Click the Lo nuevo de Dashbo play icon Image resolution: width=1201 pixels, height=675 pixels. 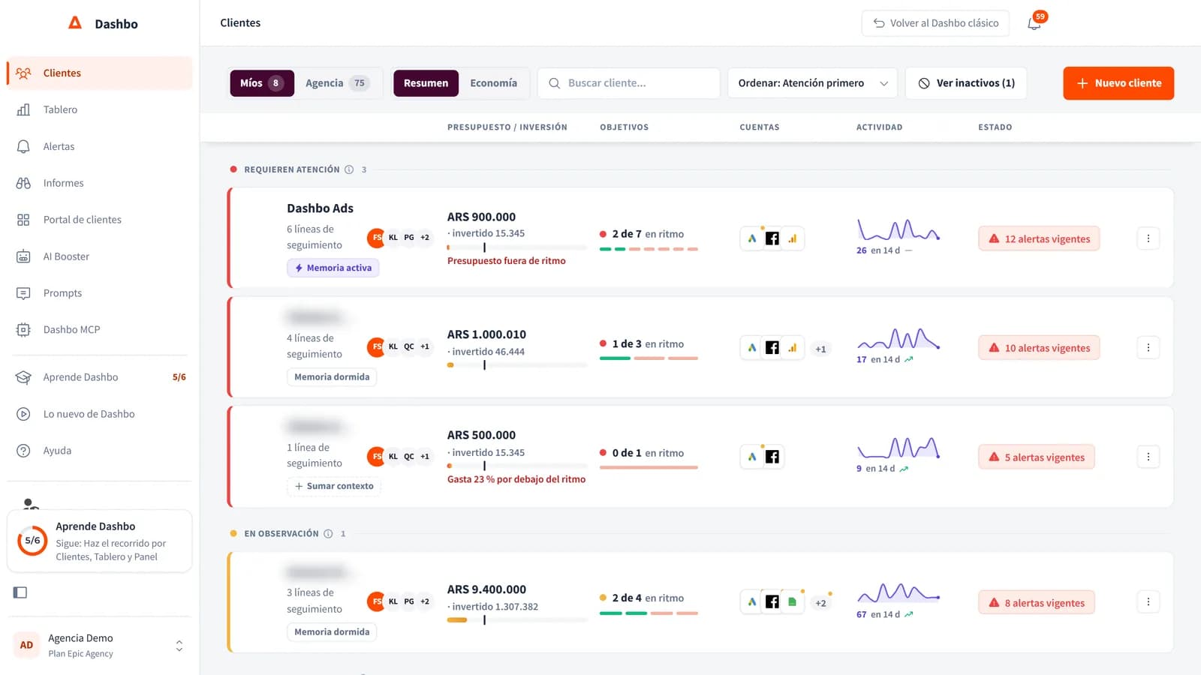[23, 414]
